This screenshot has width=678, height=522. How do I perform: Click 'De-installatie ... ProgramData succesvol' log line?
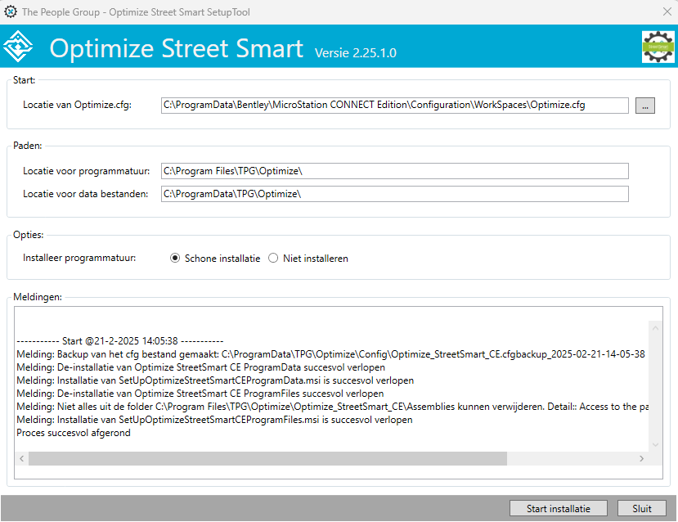[200, 367]
